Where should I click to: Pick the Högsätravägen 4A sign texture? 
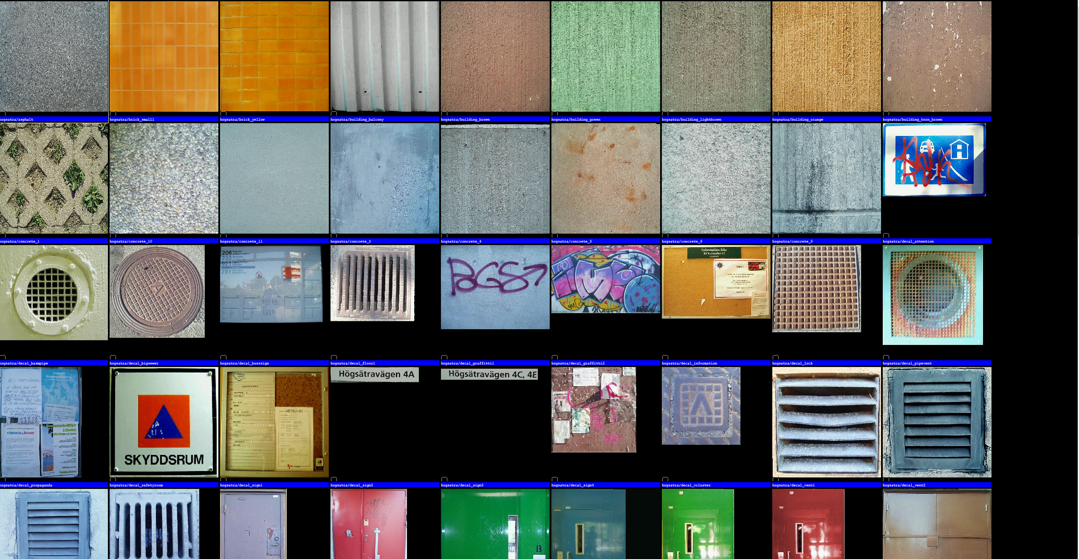click(375, 375)
